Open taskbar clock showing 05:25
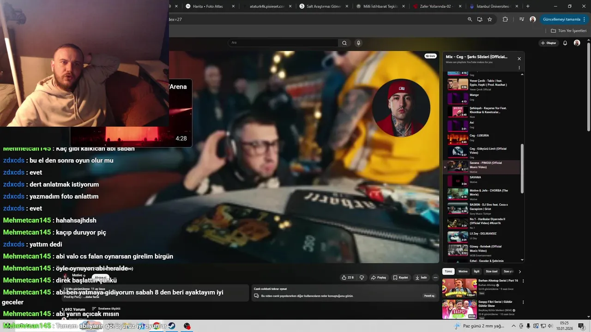The height and width of the screenshot is (332, 591). pos(564,326)
